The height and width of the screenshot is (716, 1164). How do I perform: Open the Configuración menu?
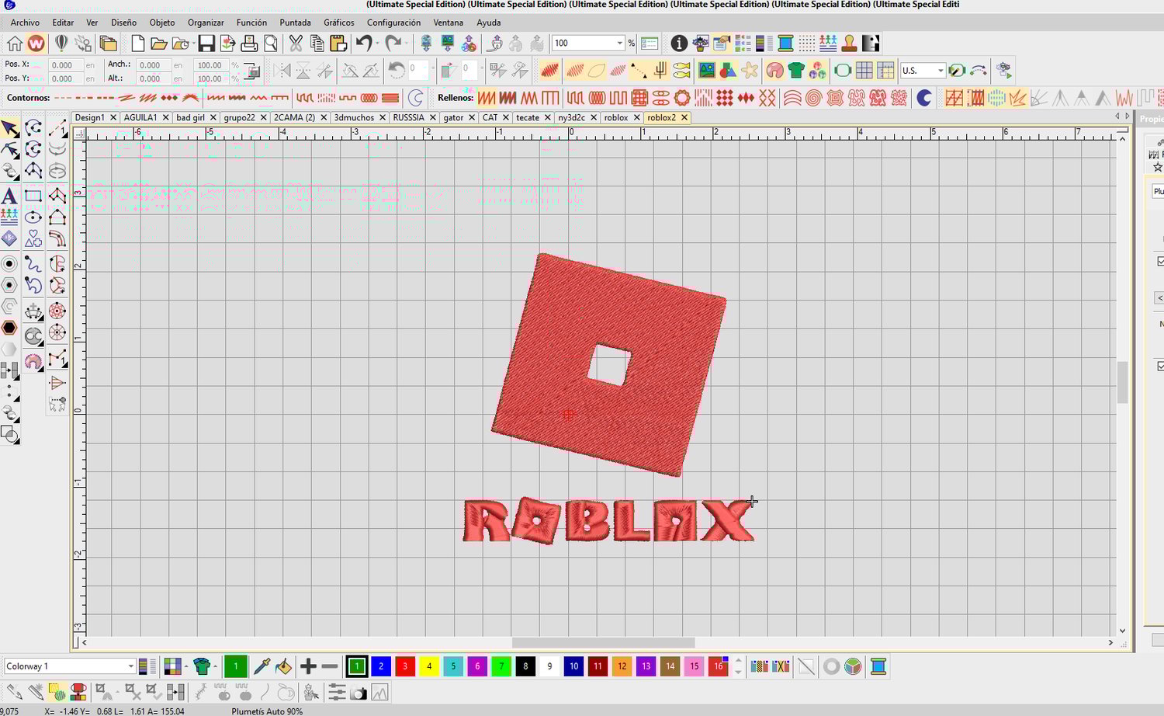coord(393,23)
